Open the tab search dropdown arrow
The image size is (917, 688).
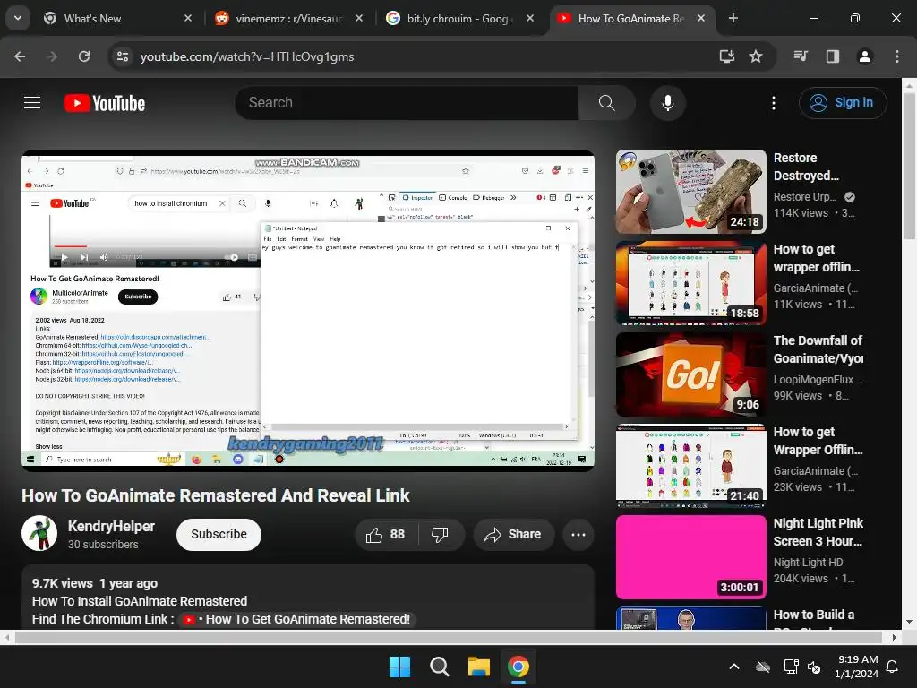[x=18, y=18]
